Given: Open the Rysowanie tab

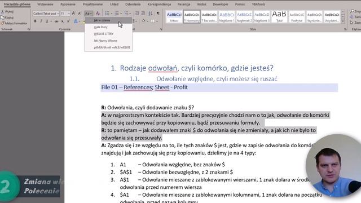Looking at the screenshot, I should 68,4.
